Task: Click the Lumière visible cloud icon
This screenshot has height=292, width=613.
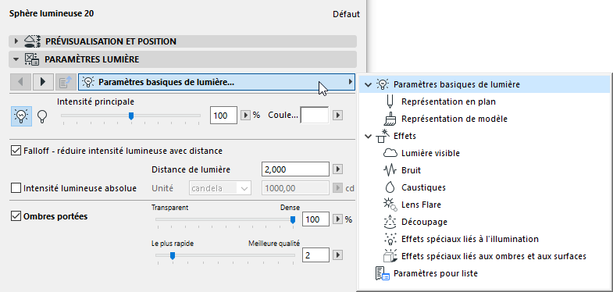Action: (390, 153)
